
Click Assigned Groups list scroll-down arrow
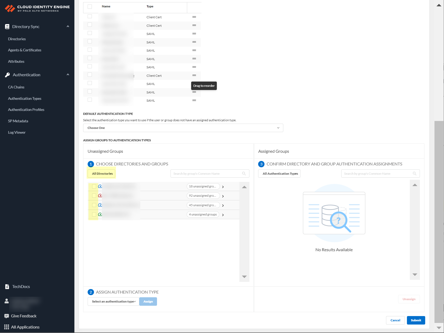click(x=415, y=274)
